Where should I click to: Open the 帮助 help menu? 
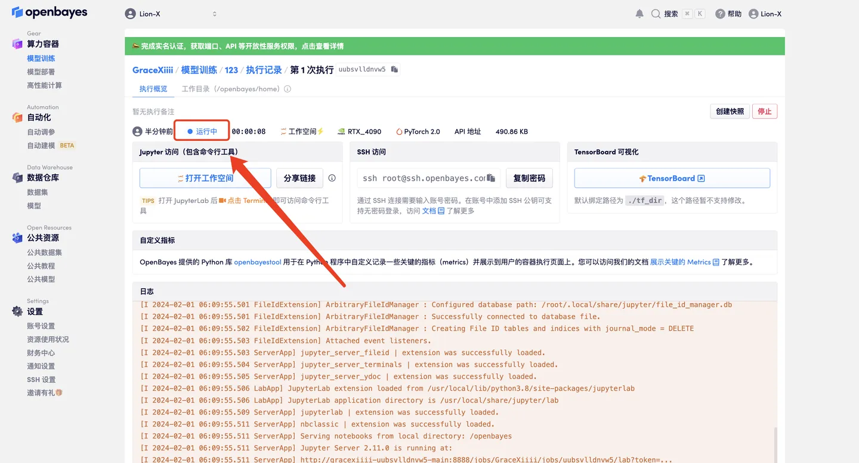click(x=728, y=13)
